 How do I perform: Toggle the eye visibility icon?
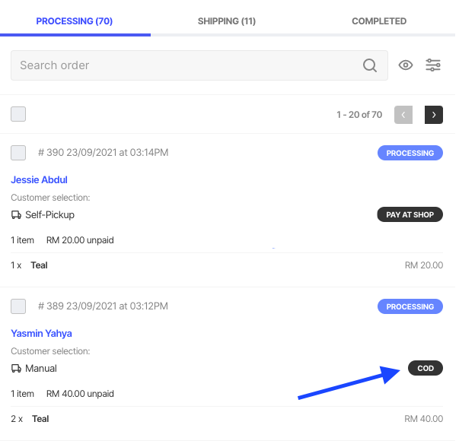pos(406,65)
